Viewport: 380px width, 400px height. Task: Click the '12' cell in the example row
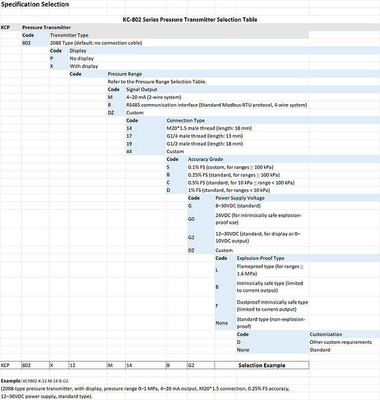click(88, 365)
